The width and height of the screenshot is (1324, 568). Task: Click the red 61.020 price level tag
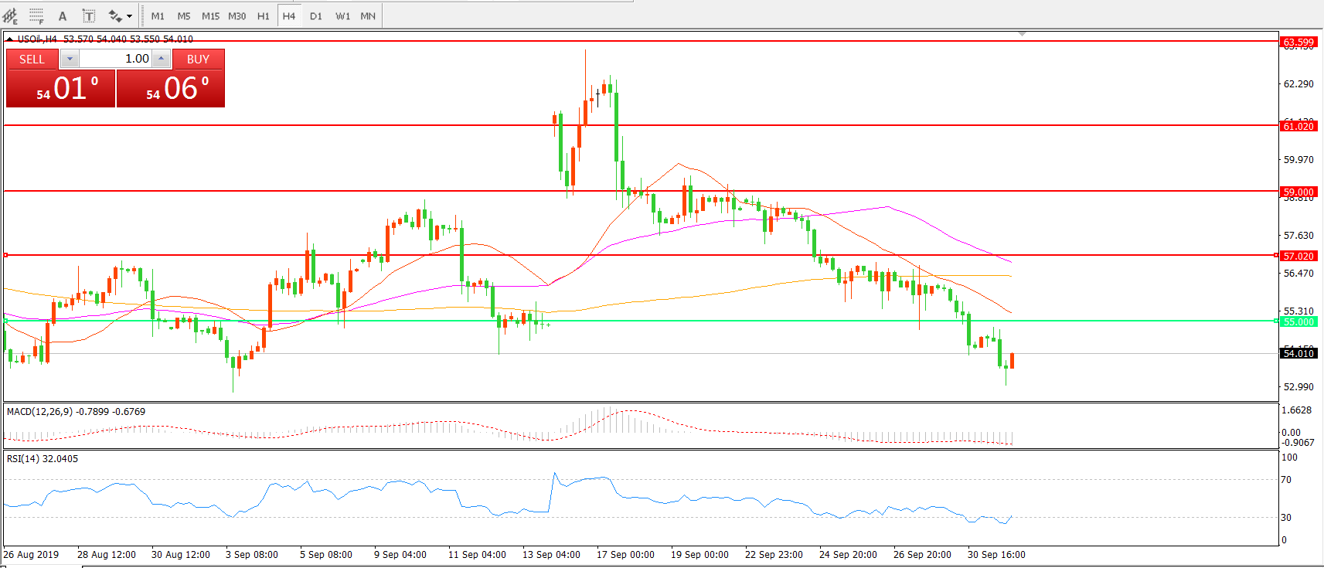pos(1298,126)
